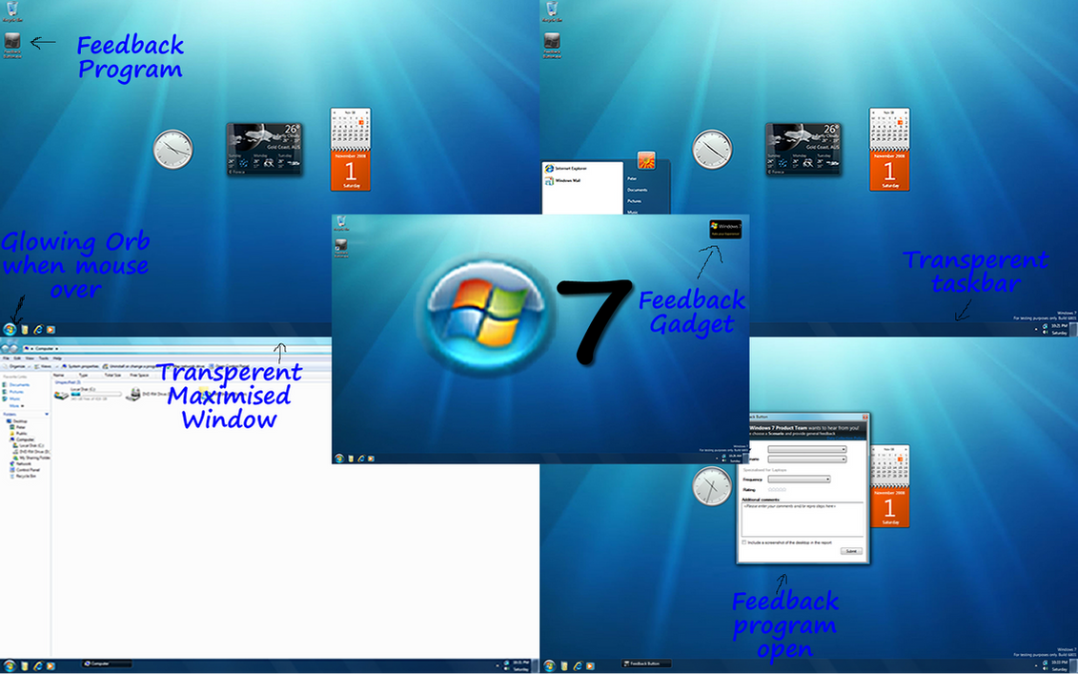
Task: Click user picture atop Start menu
Action: 646,160
